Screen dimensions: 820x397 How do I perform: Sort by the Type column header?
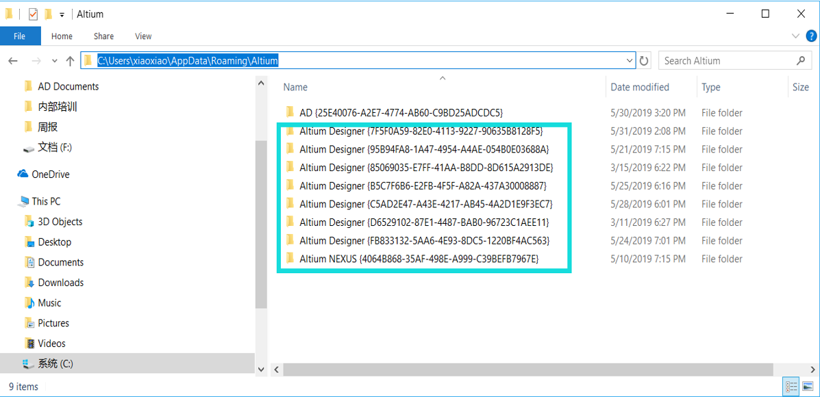pos(710,87)
